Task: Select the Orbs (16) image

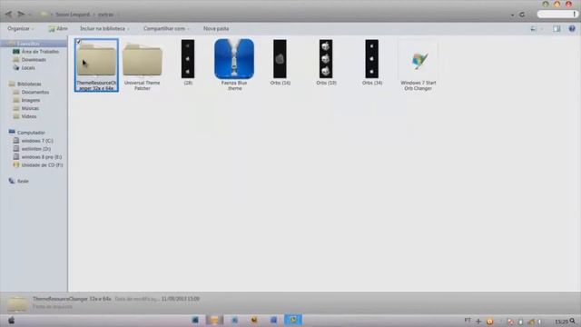Action: pos(281,63)
